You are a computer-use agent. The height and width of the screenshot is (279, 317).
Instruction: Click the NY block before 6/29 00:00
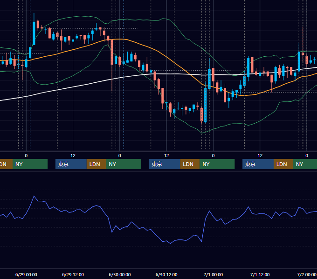tap(30, 164)
